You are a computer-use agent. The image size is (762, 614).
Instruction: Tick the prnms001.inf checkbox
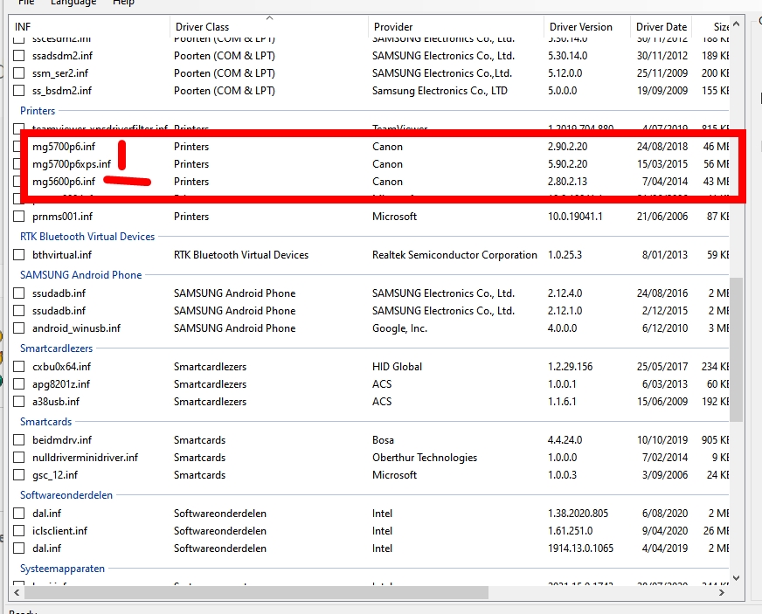pos(19,217)
